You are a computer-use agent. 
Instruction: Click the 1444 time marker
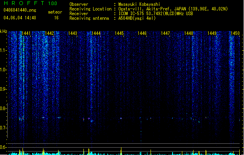[96, 33]
